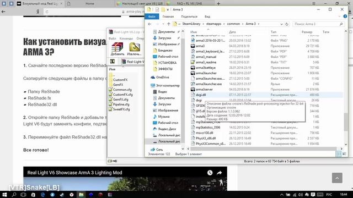Open Microsoft Edge from the taskbar

42,194
